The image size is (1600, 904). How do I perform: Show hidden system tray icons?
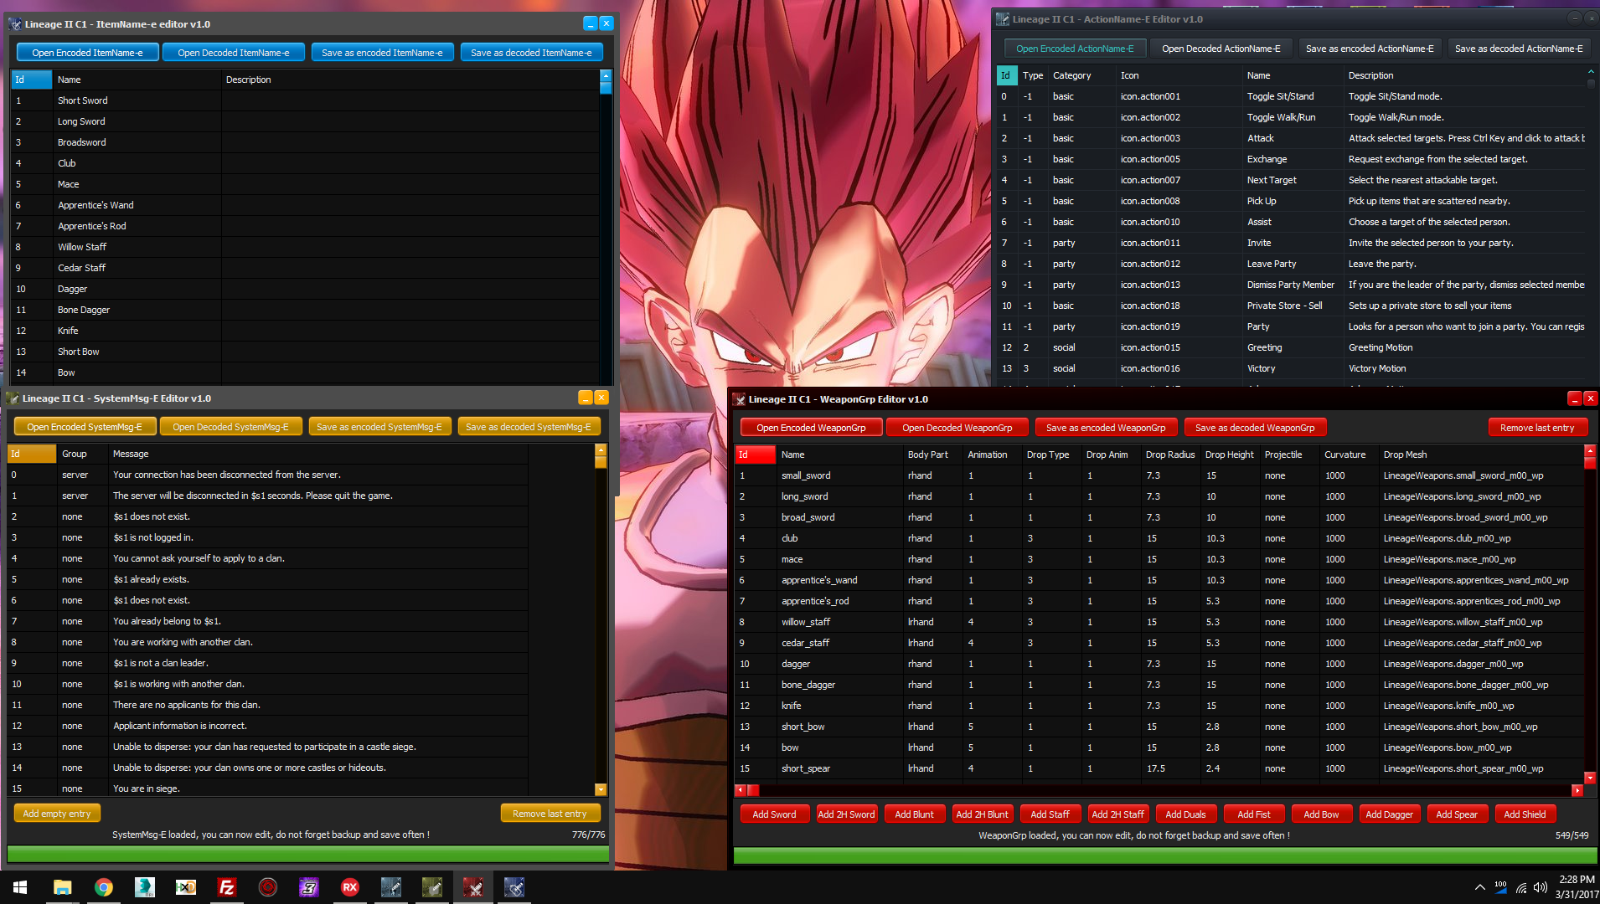pyautogui.click(x=1479, y=887)
